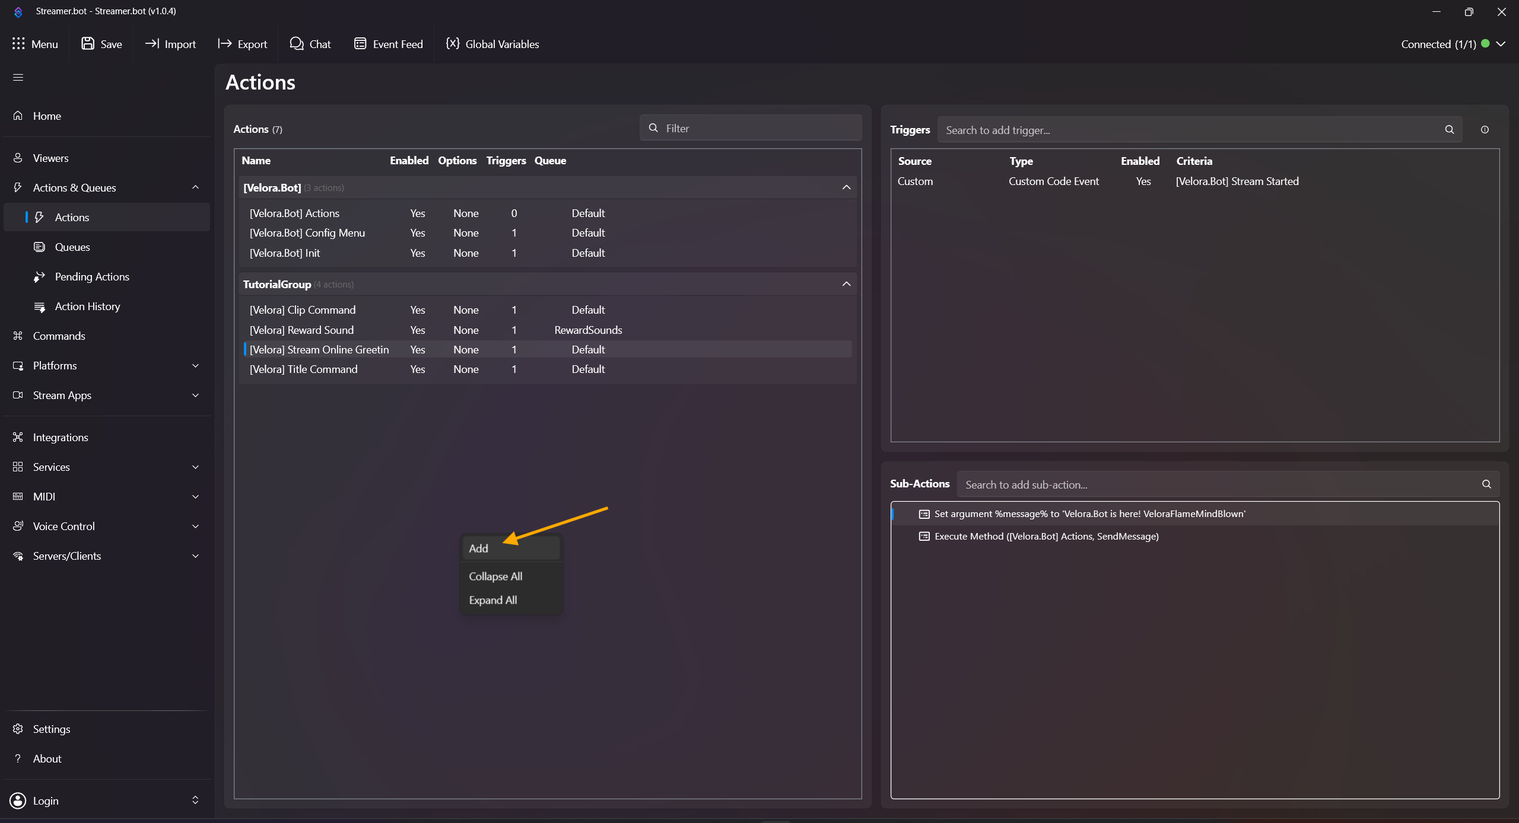Image resolution: width=1519 pixels, height=823 pixels.
Task: Click the Triggers info icon
Action: coord(1485,130)
